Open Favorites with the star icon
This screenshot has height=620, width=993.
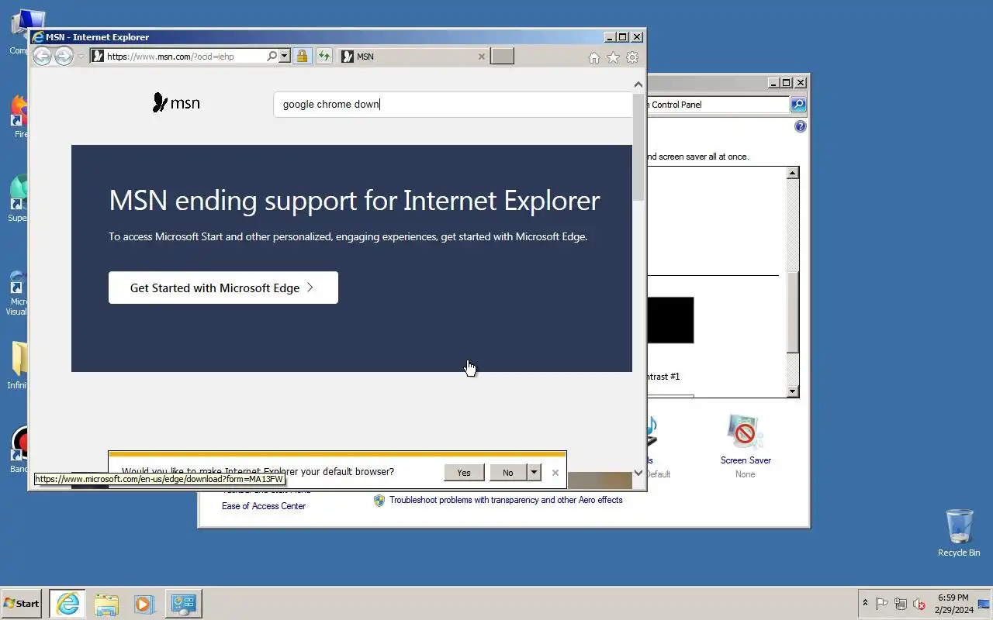pyautogui.click(x=613, y=57)
